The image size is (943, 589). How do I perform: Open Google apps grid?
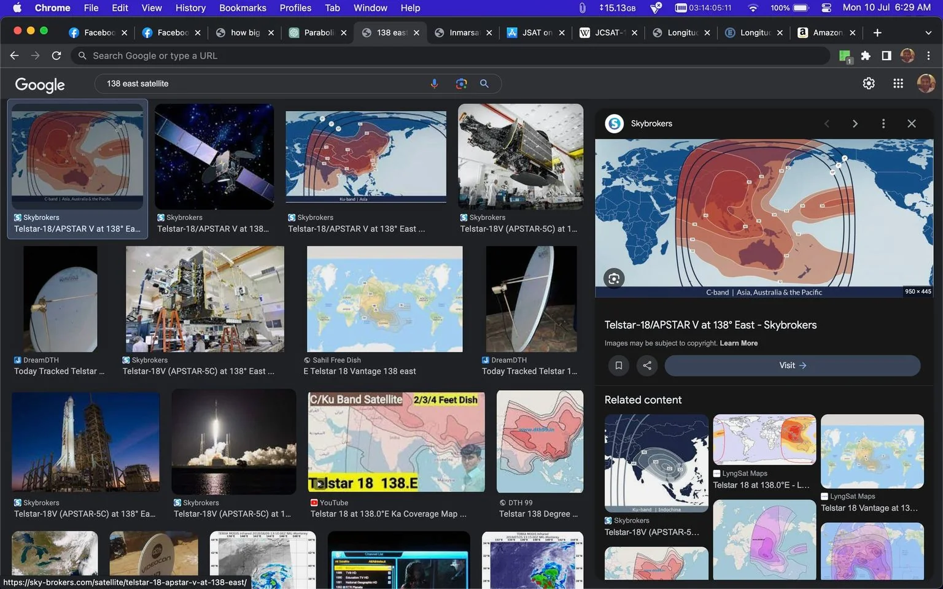[x=898, y=83]
